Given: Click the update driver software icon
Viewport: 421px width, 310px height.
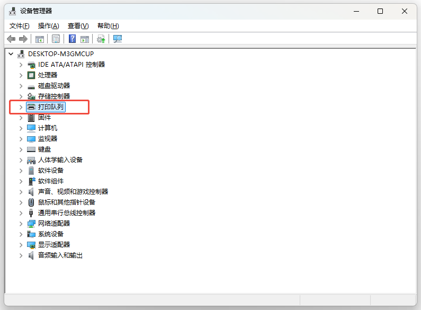Looking at the screenshot, I should click(x=101, y=39).
